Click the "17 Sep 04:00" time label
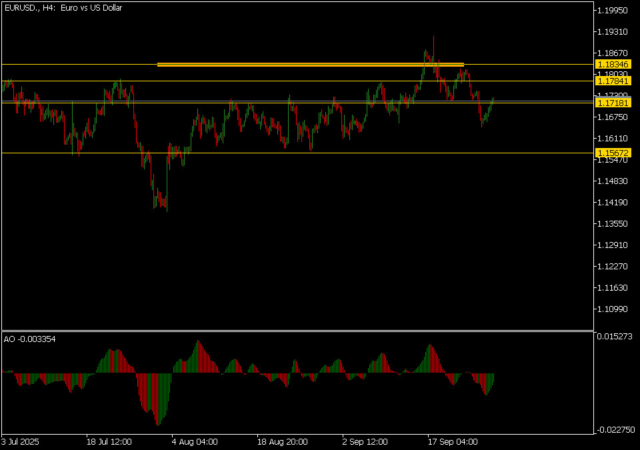This screenshot has height=450, width=640. click(x=453, y=442)
